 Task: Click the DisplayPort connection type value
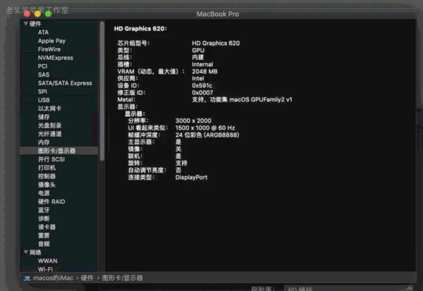point(191,177)
